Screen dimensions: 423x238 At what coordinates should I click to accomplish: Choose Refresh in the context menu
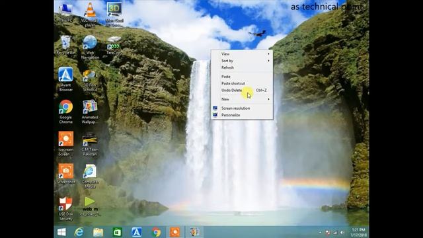(242, 67)
